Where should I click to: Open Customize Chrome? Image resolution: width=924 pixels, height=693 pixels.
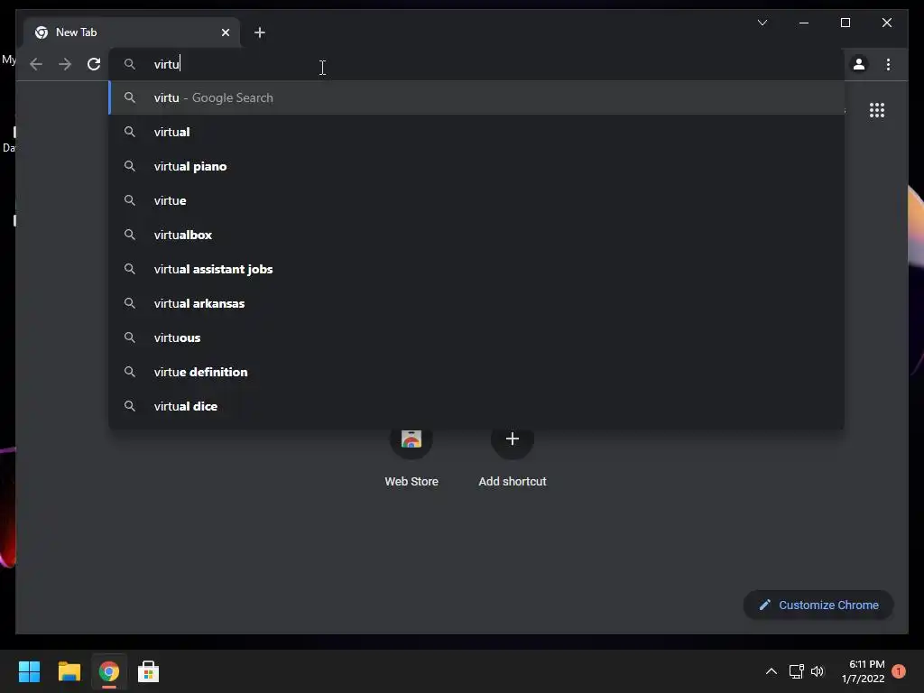818,605
